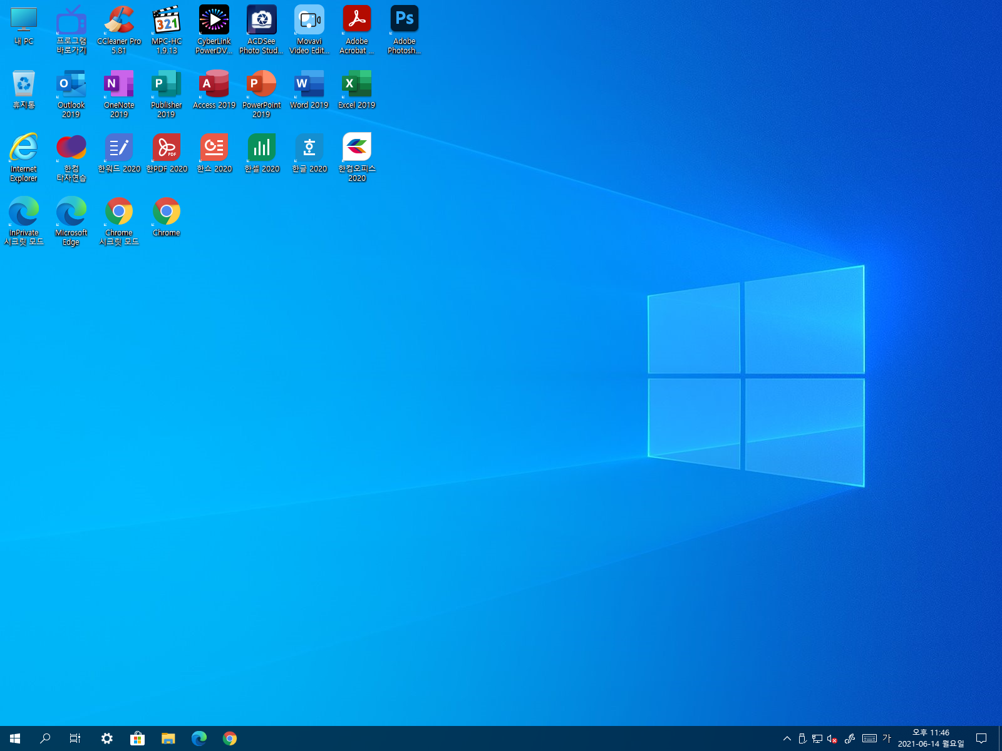
Task: Open the plain Chrome desktop icon
Action: click(x=167, y=217)
